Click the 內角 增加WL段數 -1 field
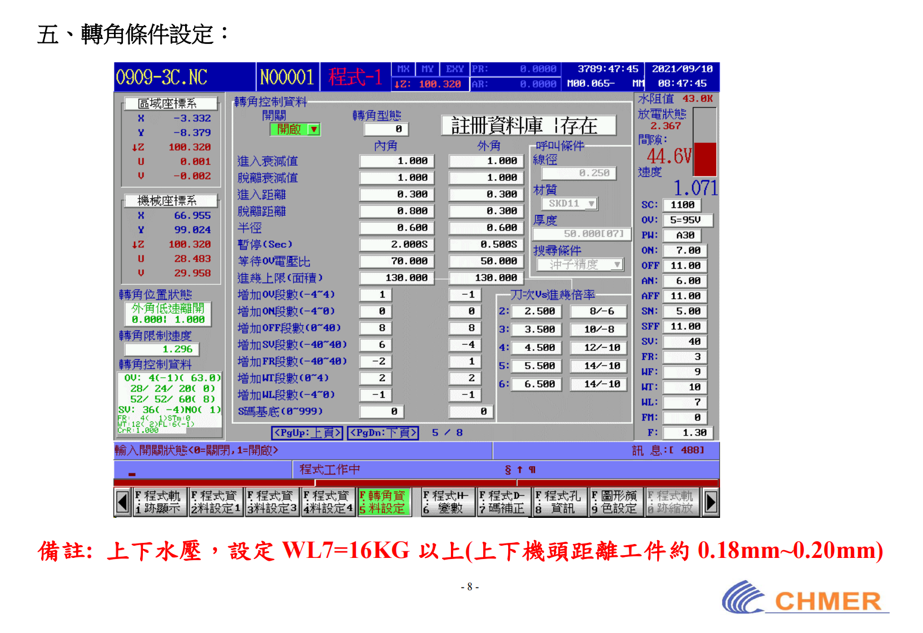This screenshot has width=923, height=633. 375,395
